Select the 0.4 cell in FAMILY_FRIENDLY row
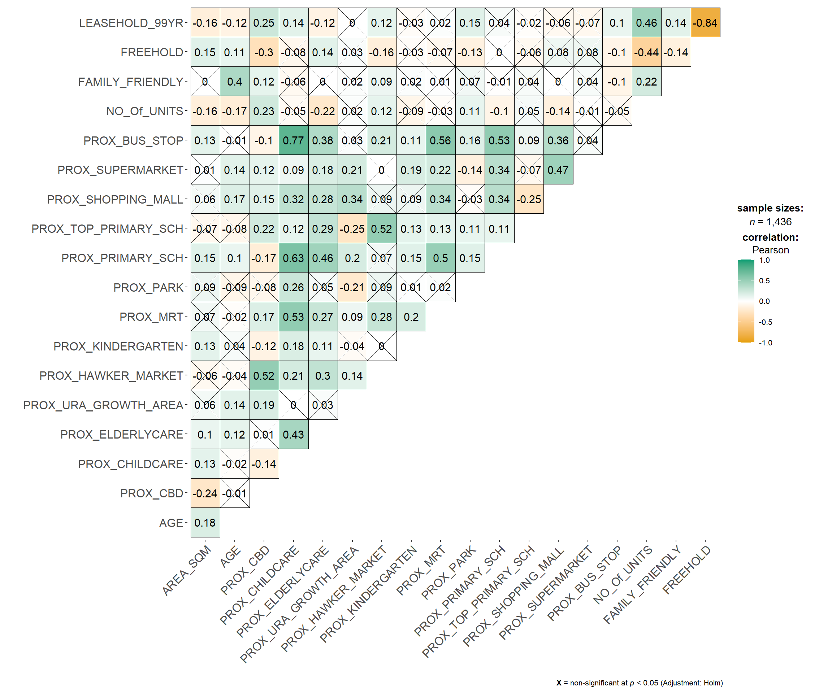The width and height of the screenshot is (832, 693). pyautogui.click(x=235, y=82)
